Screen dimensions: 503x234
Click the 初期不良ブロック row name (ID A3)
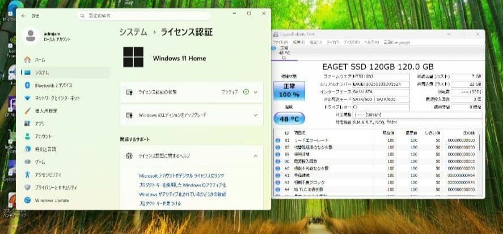click(310, 182)
